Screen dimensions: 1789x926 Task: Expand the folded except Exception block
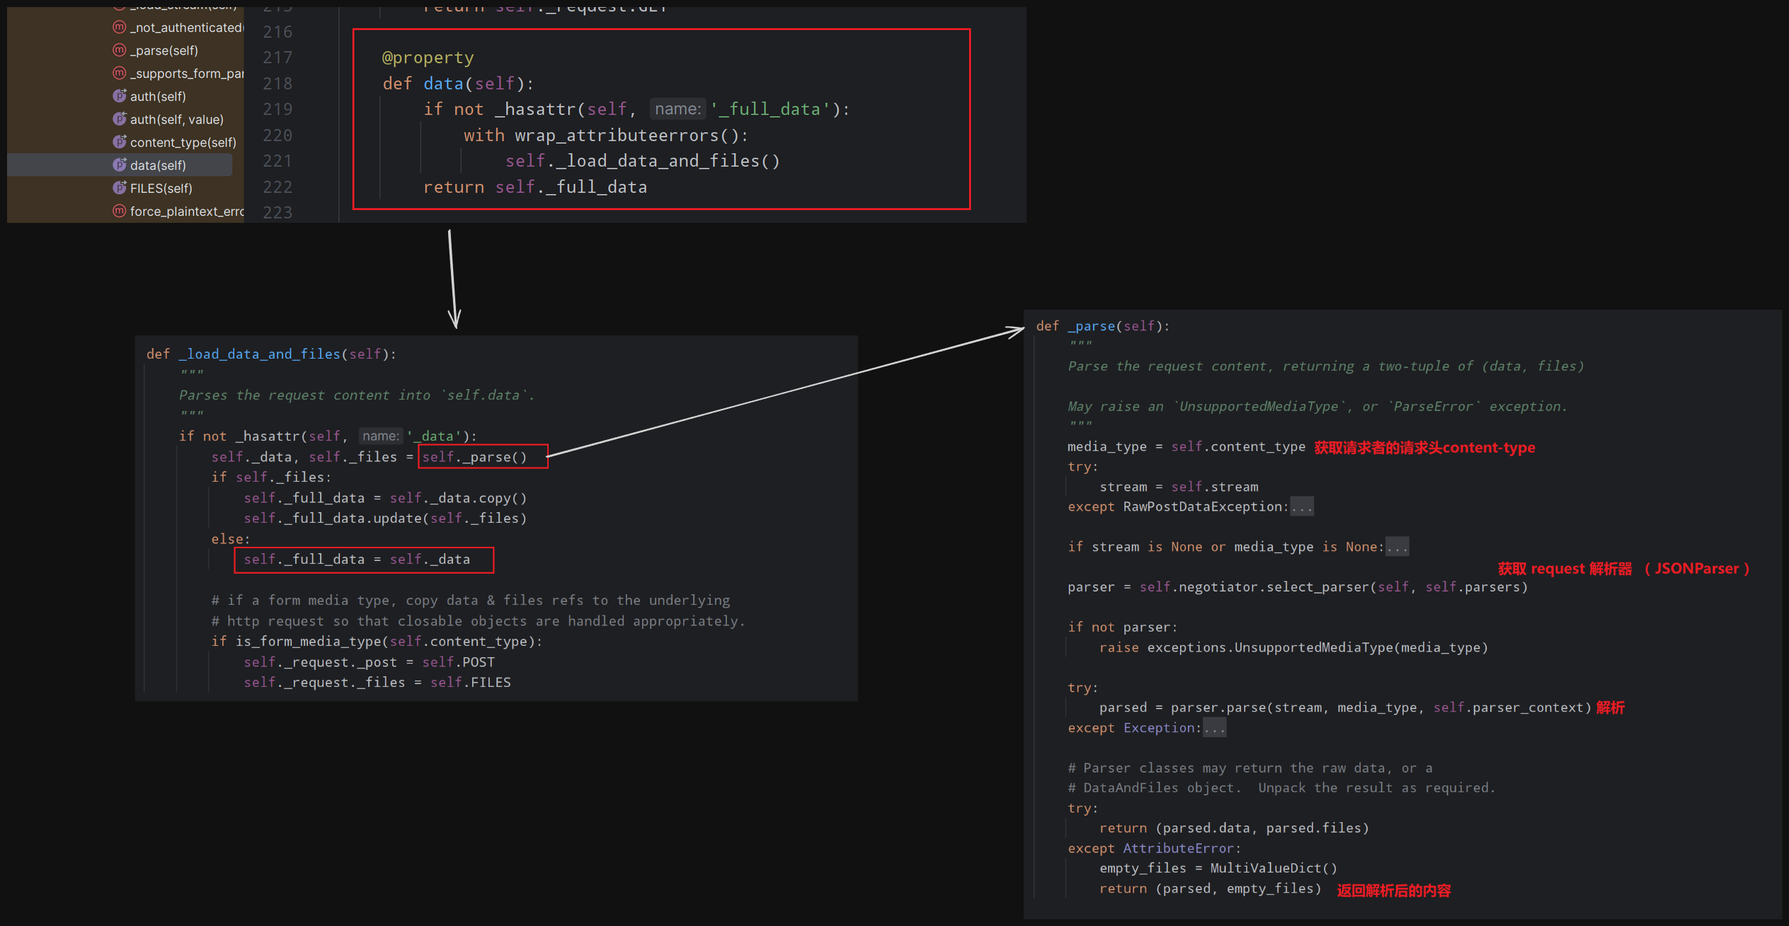click(1214, 728)
